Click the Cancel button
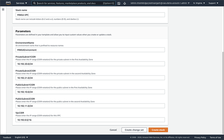Screen dimensions: 224x140 (x=113, y=130)
